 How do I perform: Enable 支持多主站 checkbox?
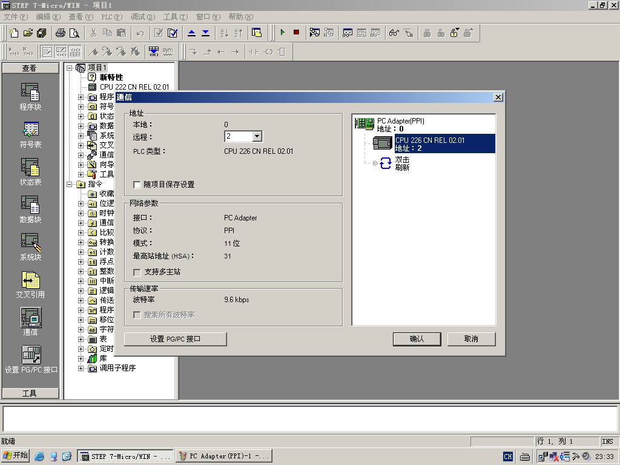(137, 272)
